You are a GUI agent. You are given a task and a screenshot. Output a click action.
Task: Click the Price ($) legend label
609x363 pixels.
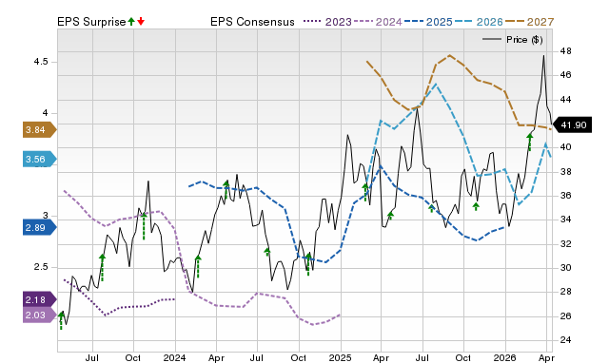pyautogui.click(x=524, y=40)
